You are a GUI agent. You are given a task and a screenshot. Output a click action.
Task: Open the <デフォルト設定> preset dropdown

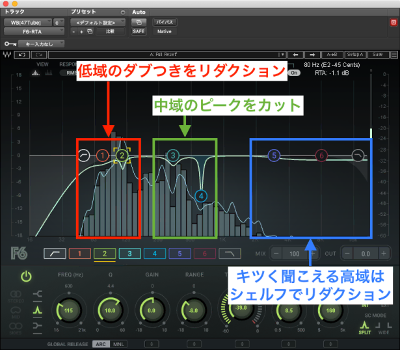98,23
